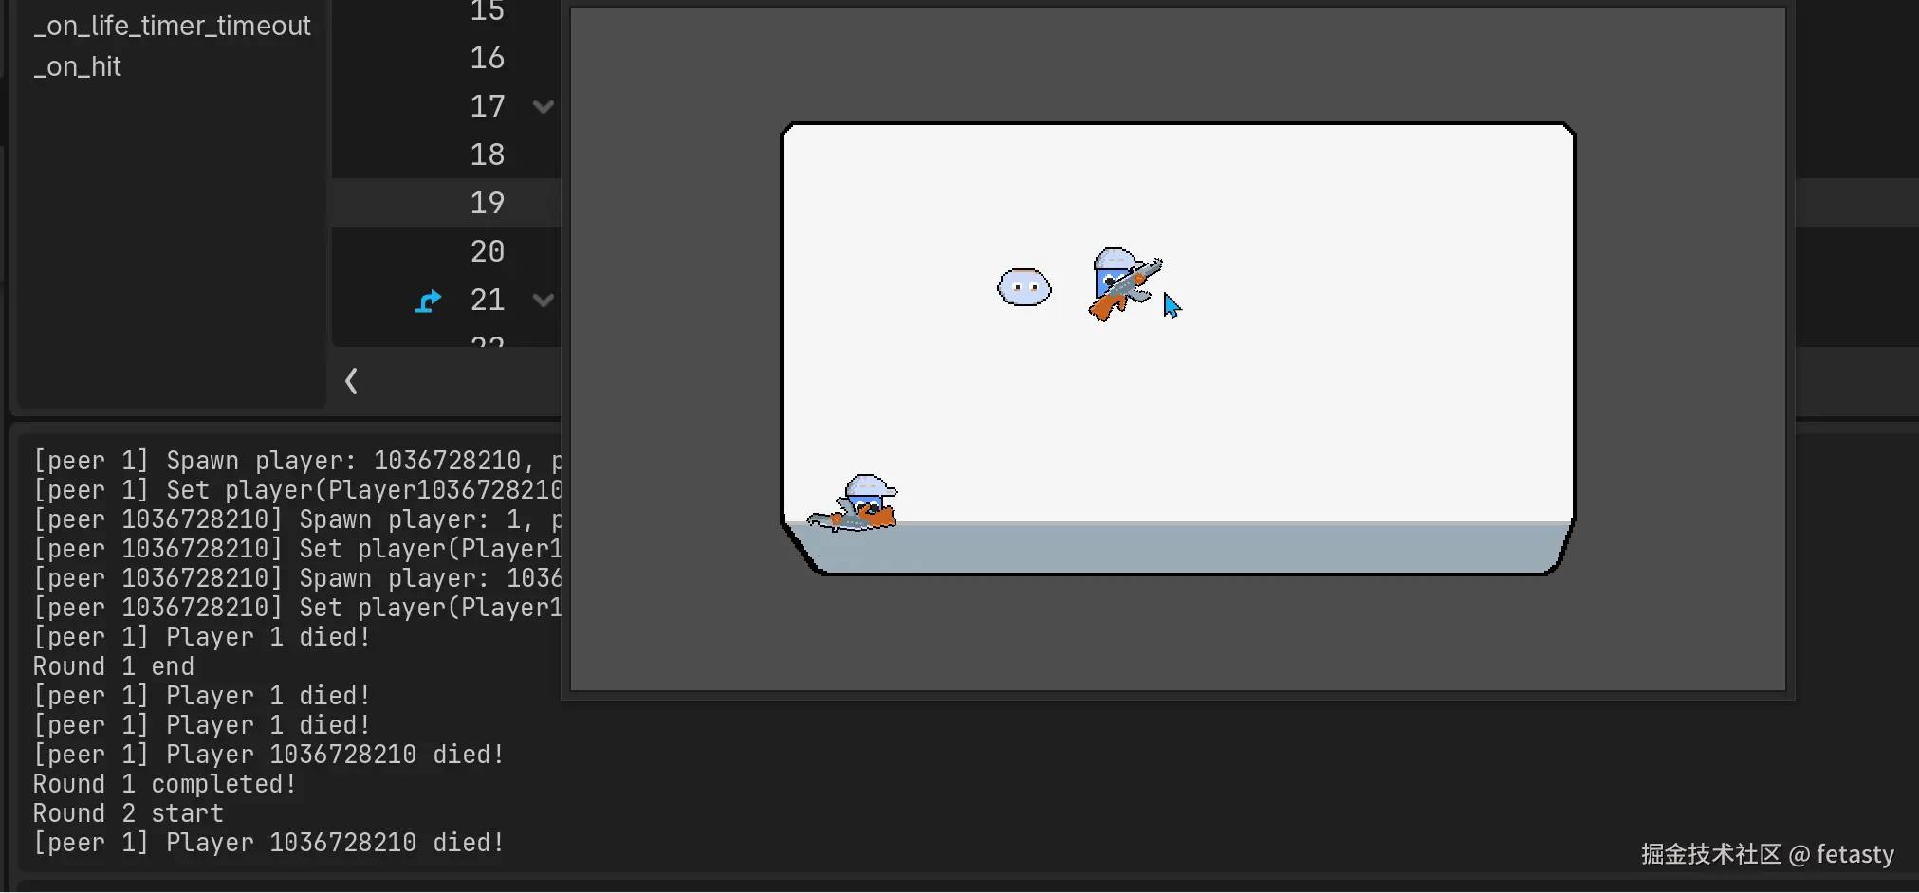Viewport: 1919px width, 893px height.
Task: Collapse the code block at line 17
Action: pyautogui.click(x=543, y=106)
